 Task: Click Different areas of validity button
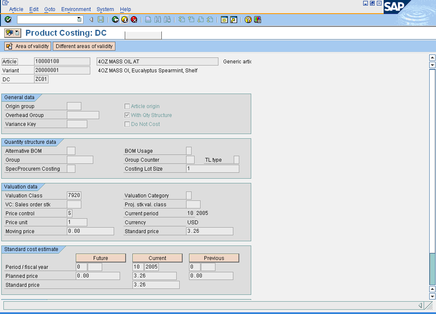pos(84,46)
